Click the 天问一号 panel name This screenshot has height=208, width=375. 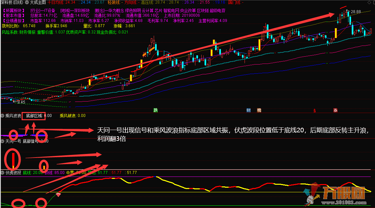point(13,141)
